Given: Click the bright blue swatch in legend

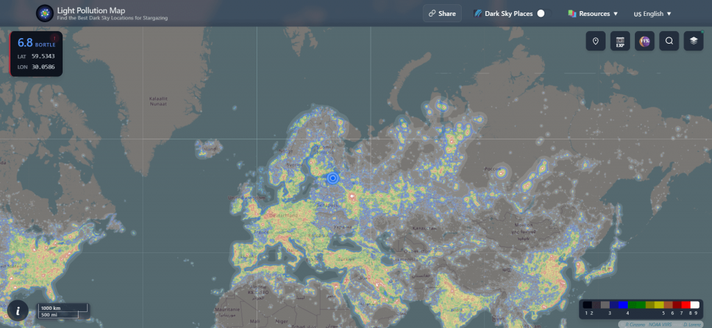Looking at the screenshot, I should click(x=624, y=305).
